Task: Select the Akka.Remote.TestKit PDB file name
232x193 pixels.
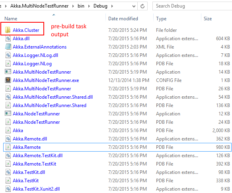Action: [35, 164]
